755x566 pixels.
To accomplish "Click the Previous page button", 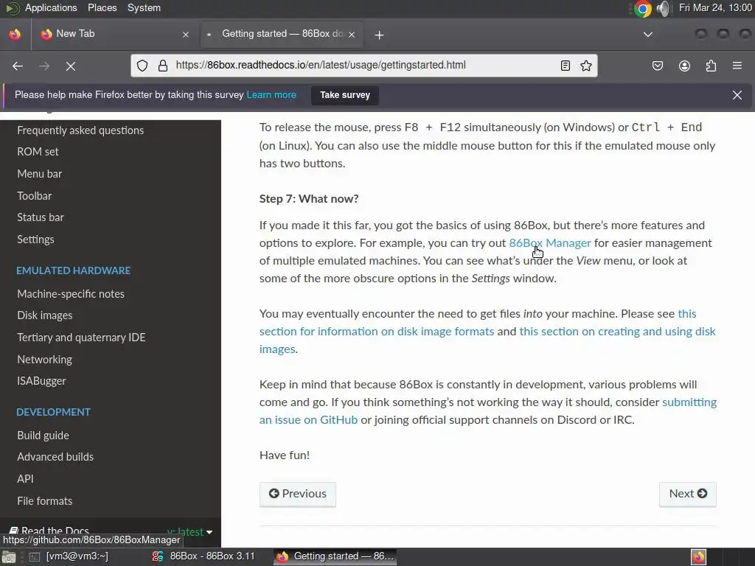I will tap(298, 494).
